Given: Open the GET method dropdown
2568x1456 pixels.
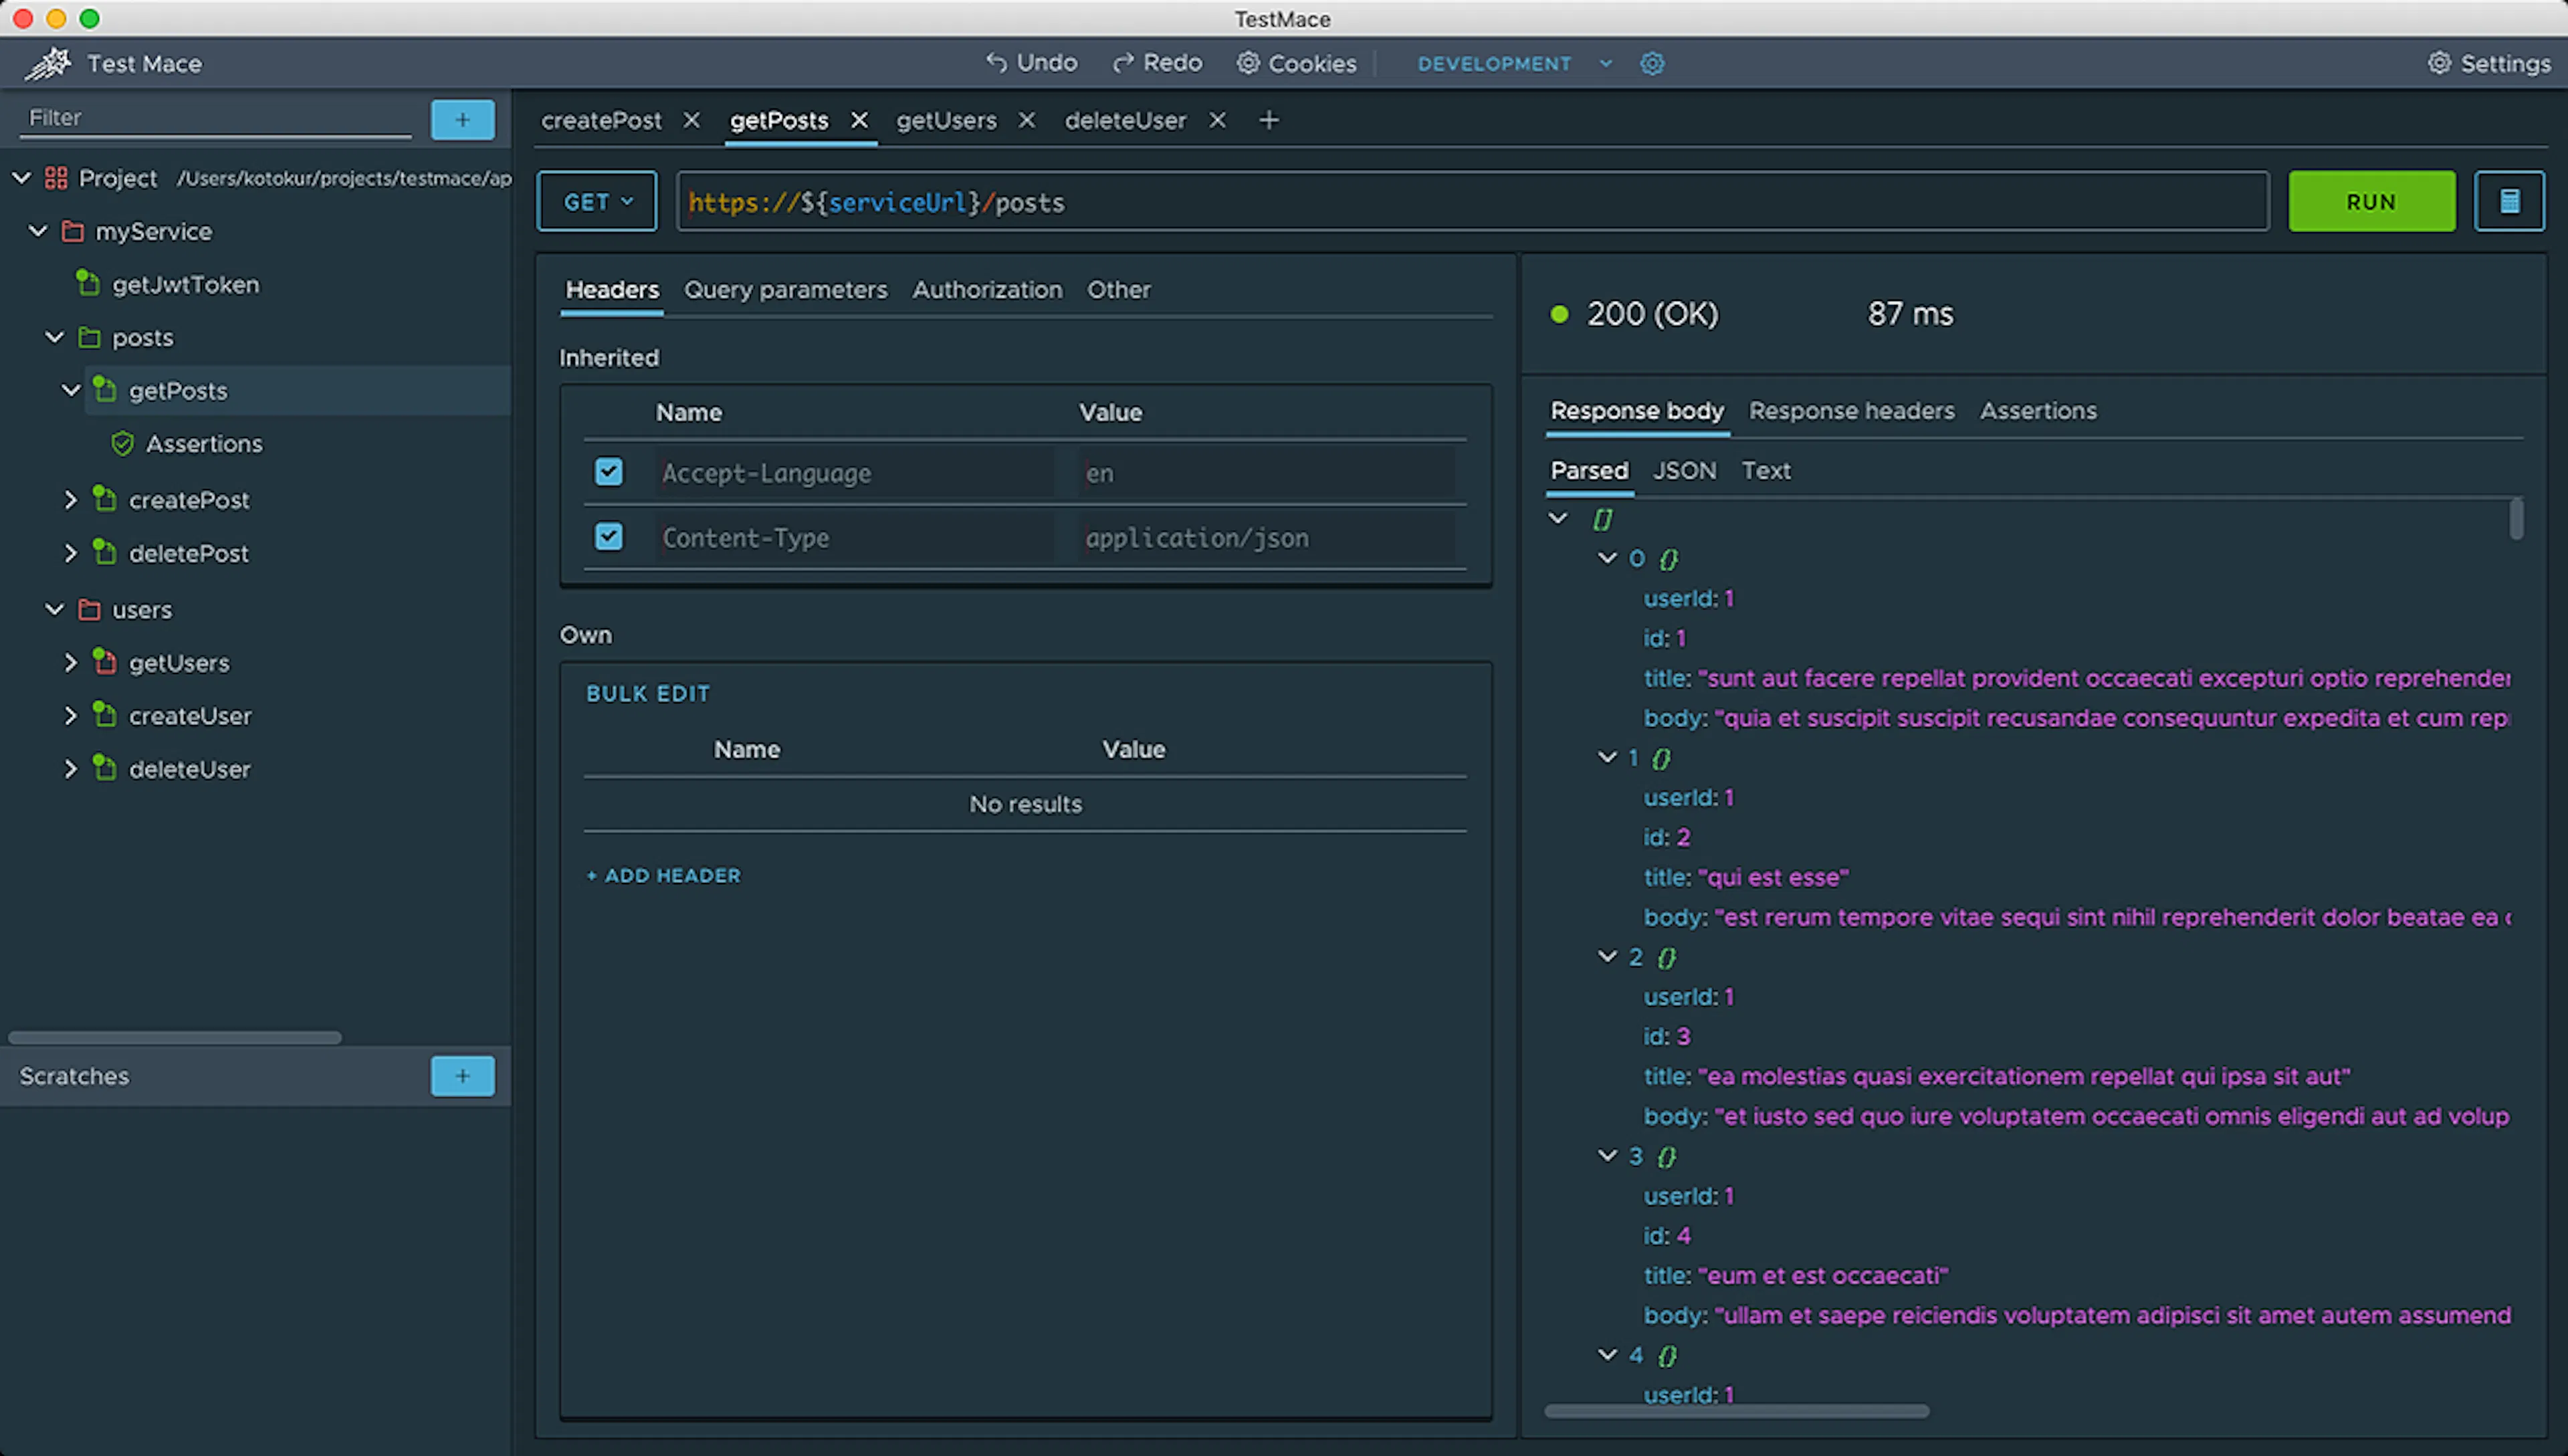Looking at the screenshot, I should point(597,201).
